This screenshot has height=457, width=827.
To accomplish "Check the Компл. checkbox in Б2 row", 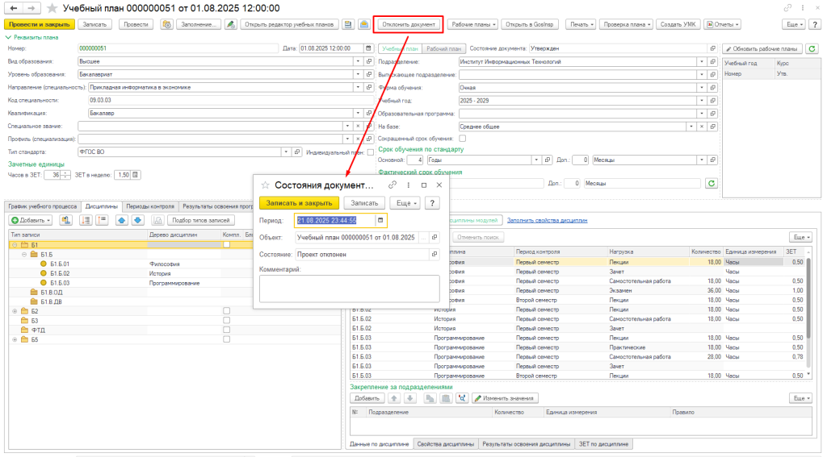I will 227,310.
